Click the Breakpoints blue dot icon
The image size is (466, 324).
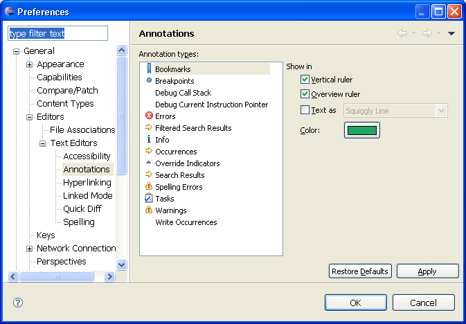(149, 80)
